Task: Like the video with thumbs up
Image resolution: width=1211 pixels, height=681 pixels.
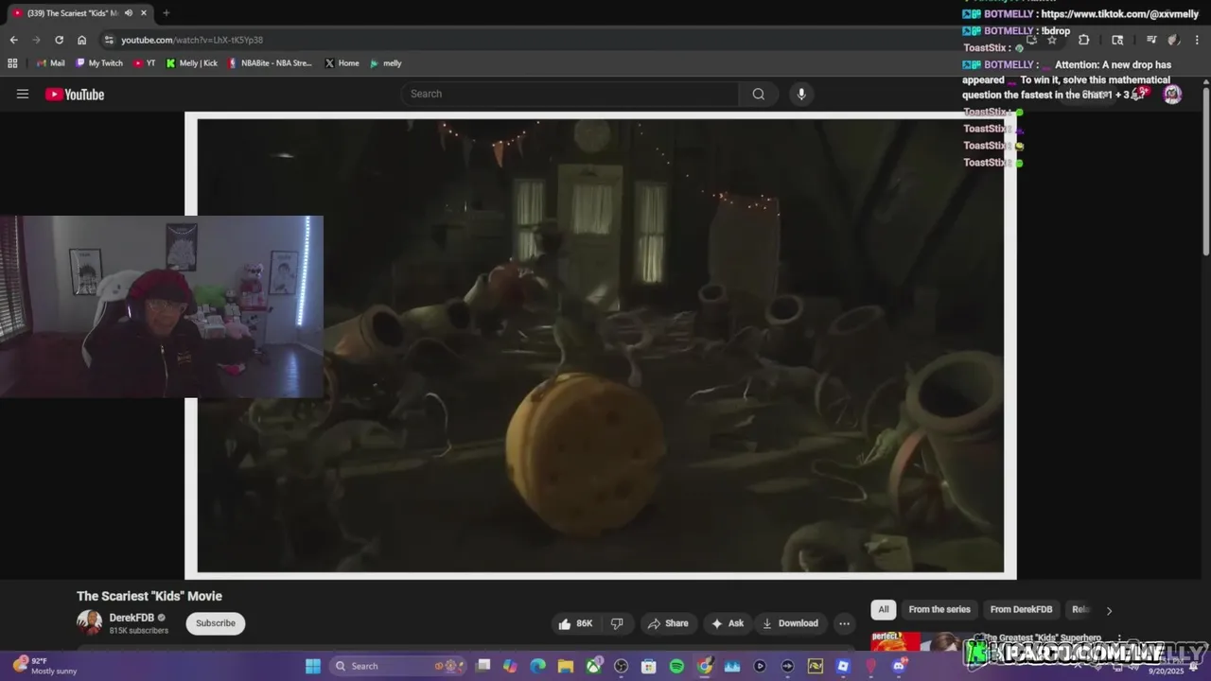Action: tap(575, 623)
